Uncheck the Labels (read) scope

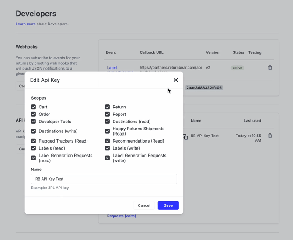34,148
